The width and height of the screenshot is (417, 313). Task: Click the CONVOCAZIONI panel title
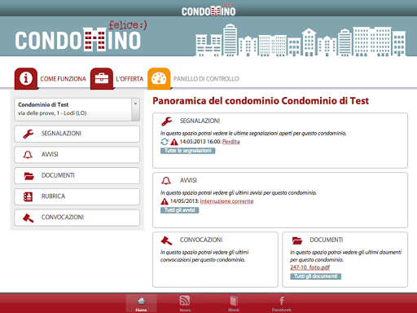[x=201, y=240]
